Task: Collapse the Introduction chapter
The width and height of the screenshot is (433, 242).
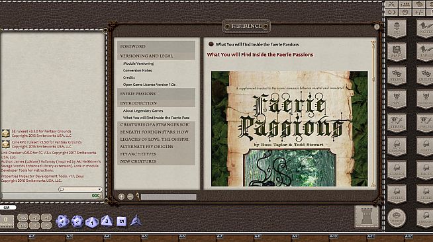Action: pos(156,102)
